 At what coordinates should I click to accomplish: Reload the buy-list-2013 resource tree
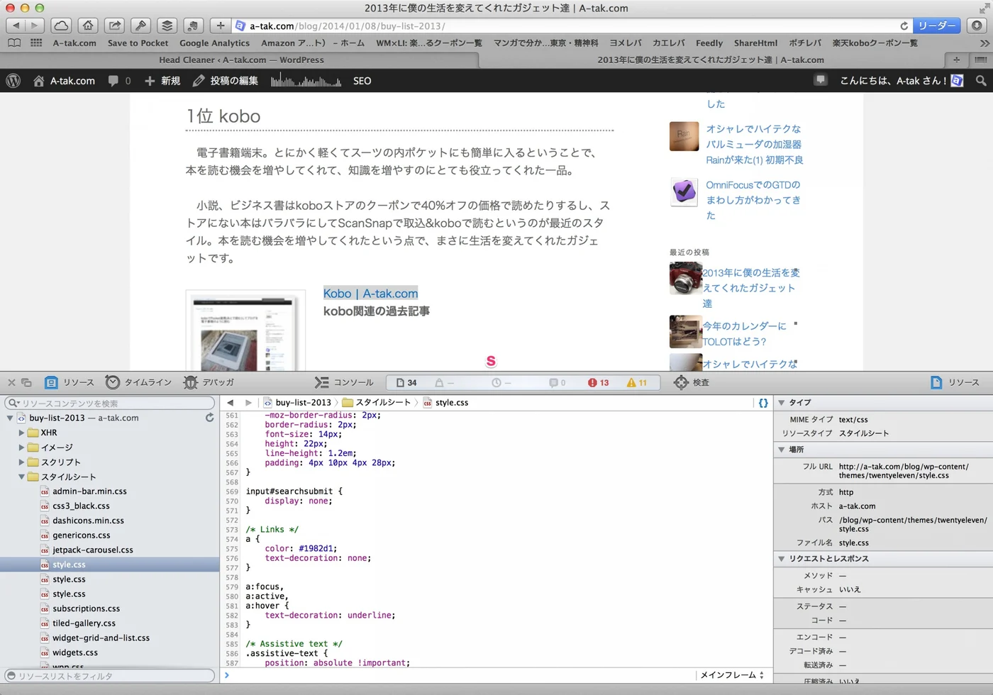(x=209, y=418)
